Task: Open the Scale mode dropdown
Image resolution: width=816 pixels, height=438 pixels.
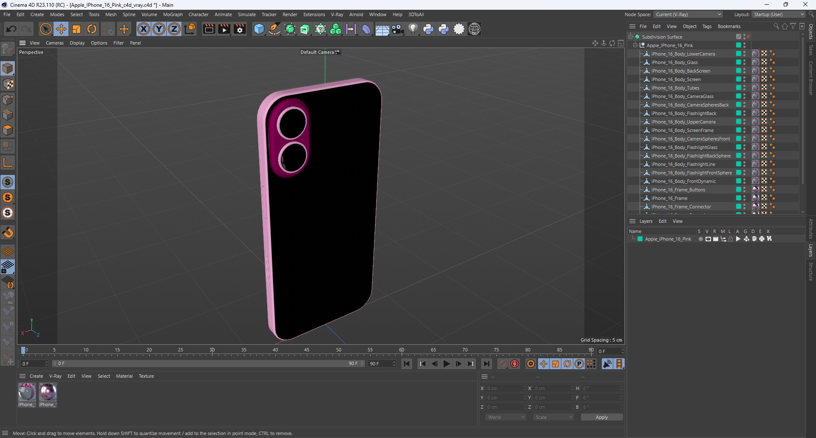Action: pos(554,417)
